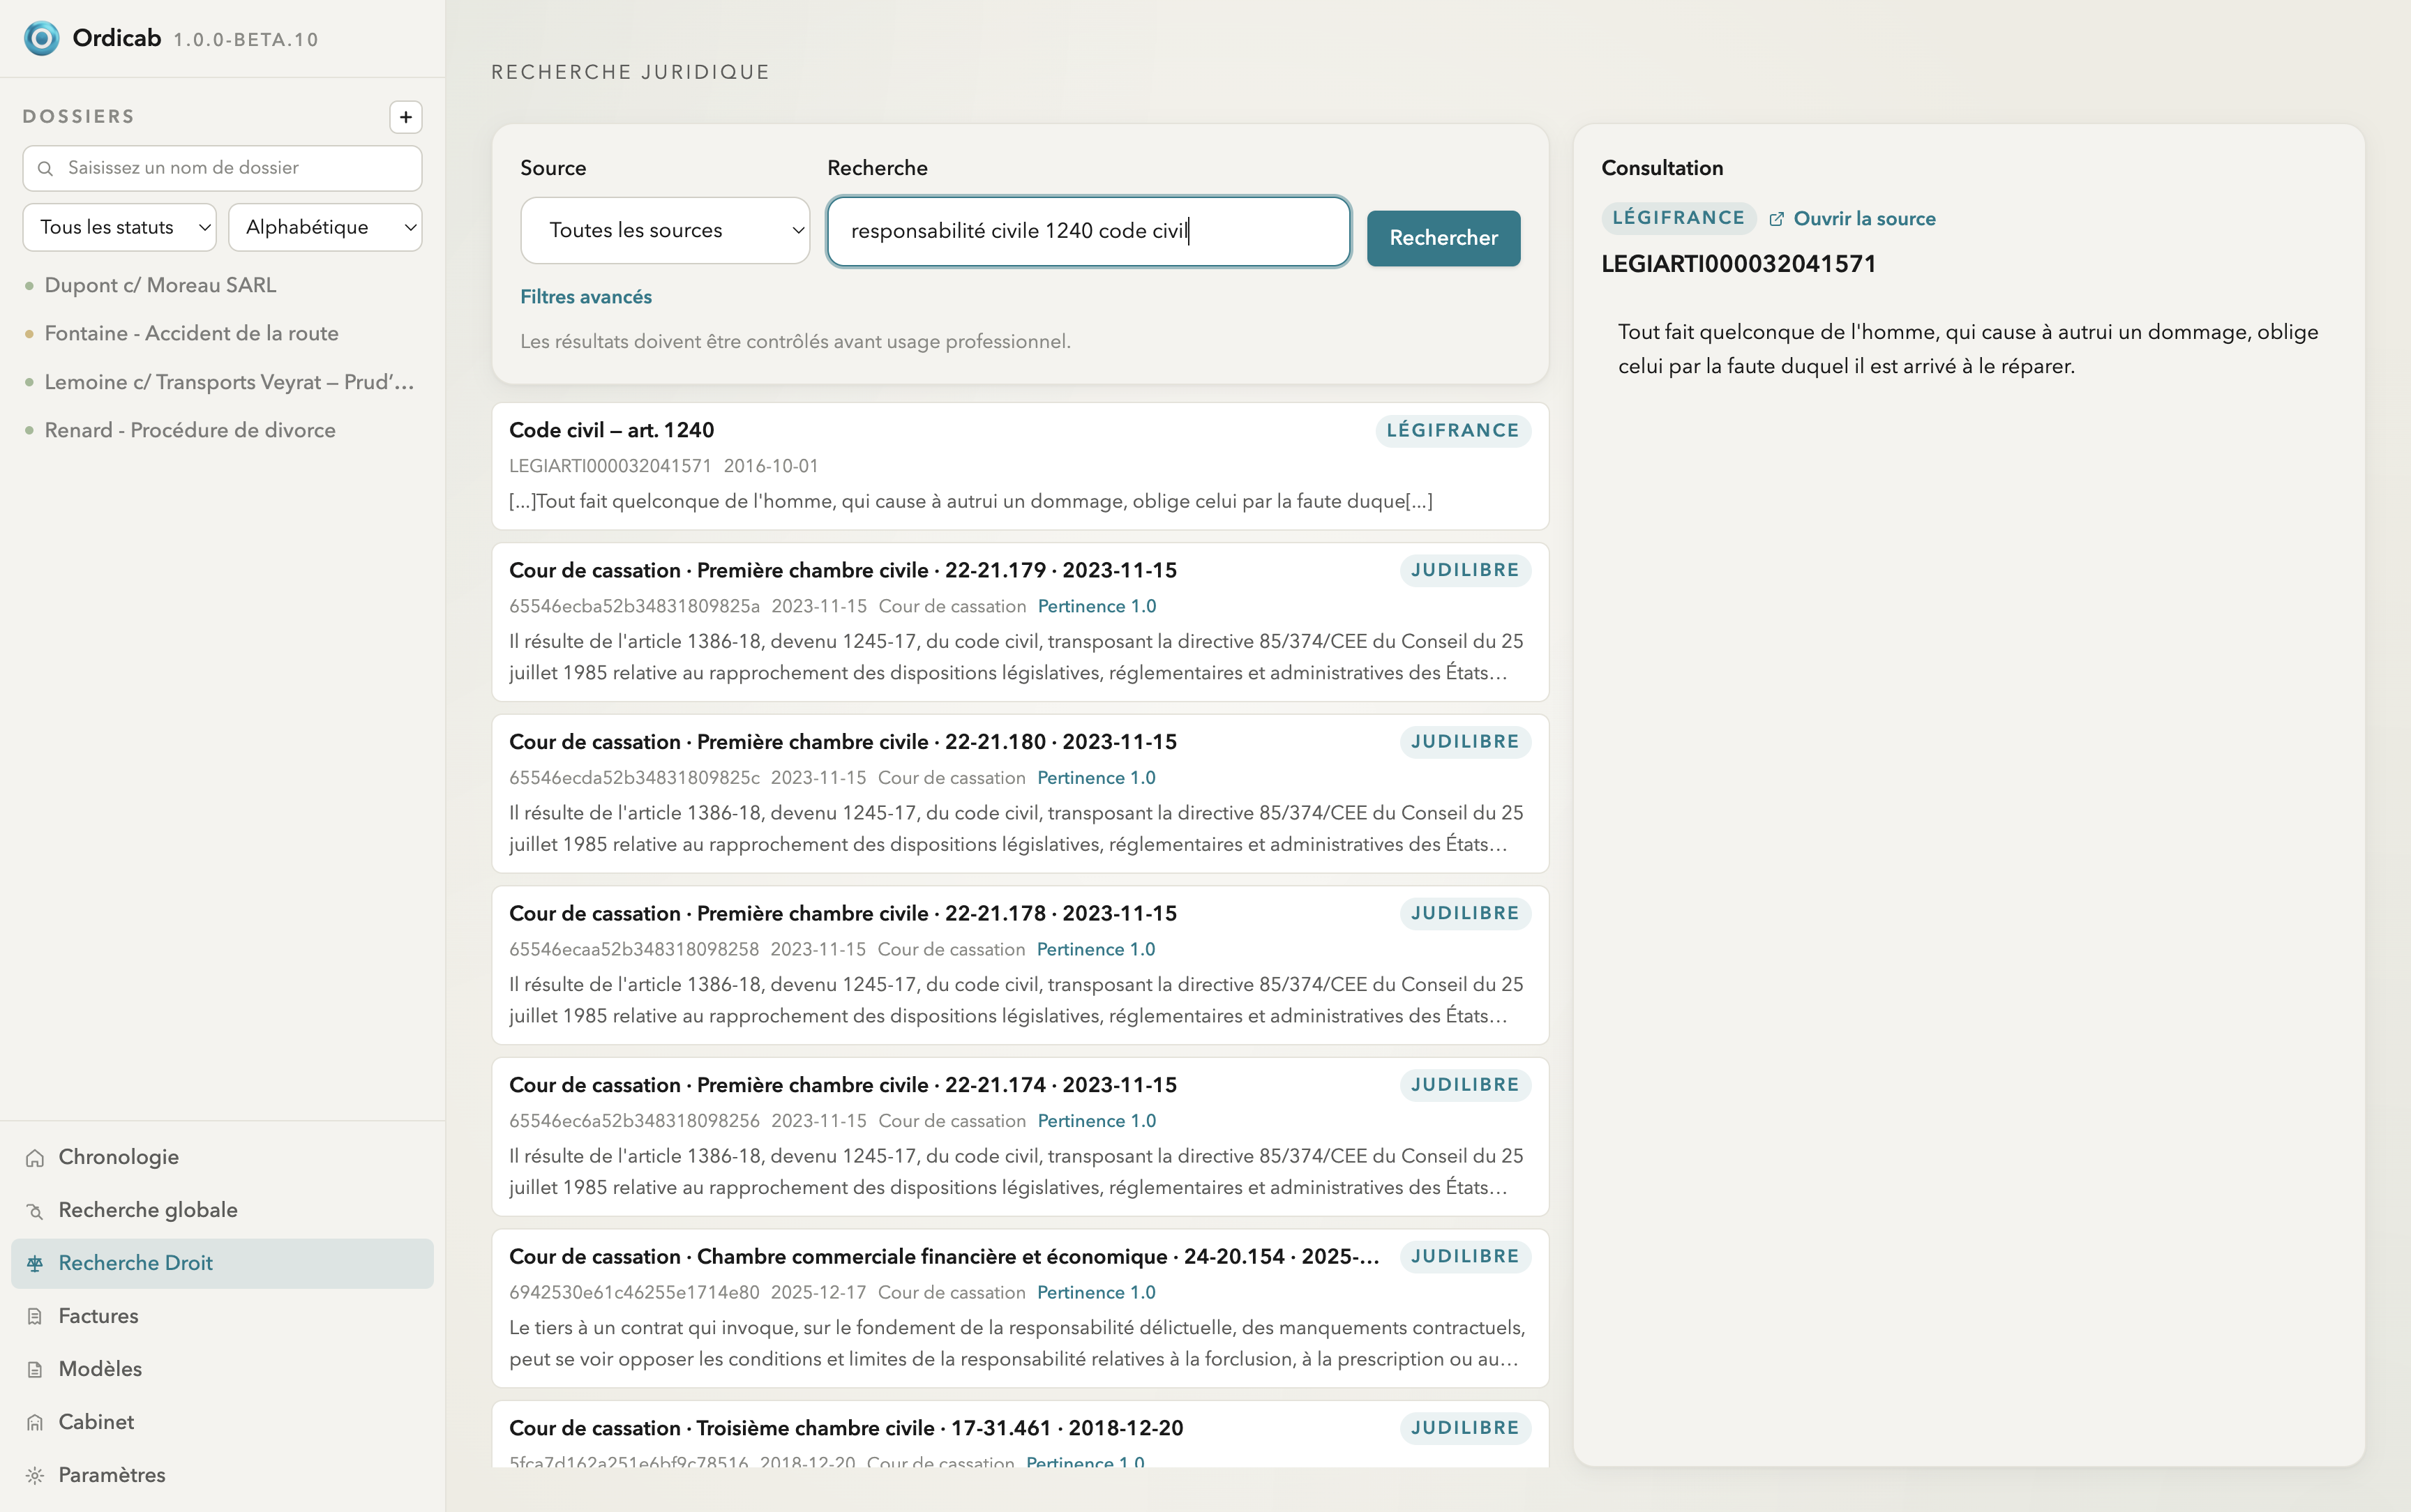Focus the dossier name search field

pyautogui.click(x=222, y=168)
